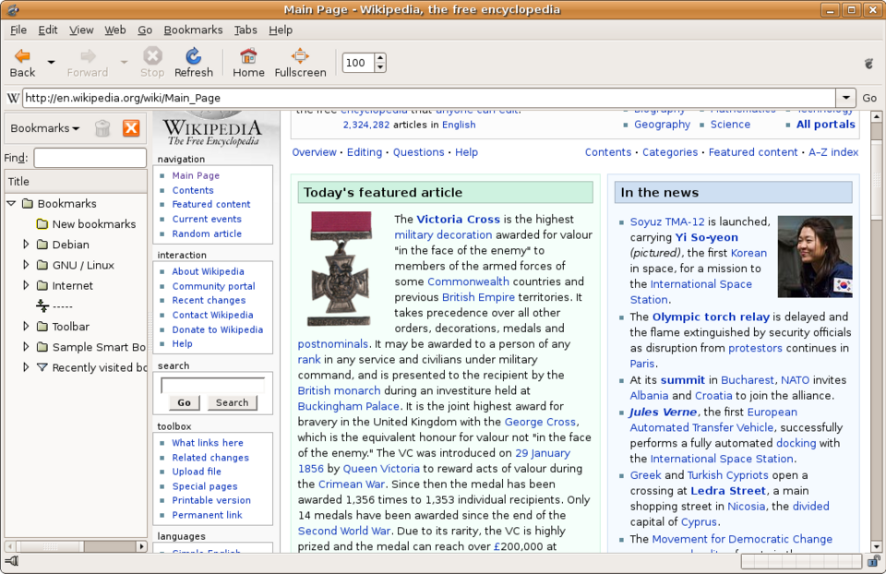
Task: Expand the GNU / Linux bookmarks folder
Action: 26,265
